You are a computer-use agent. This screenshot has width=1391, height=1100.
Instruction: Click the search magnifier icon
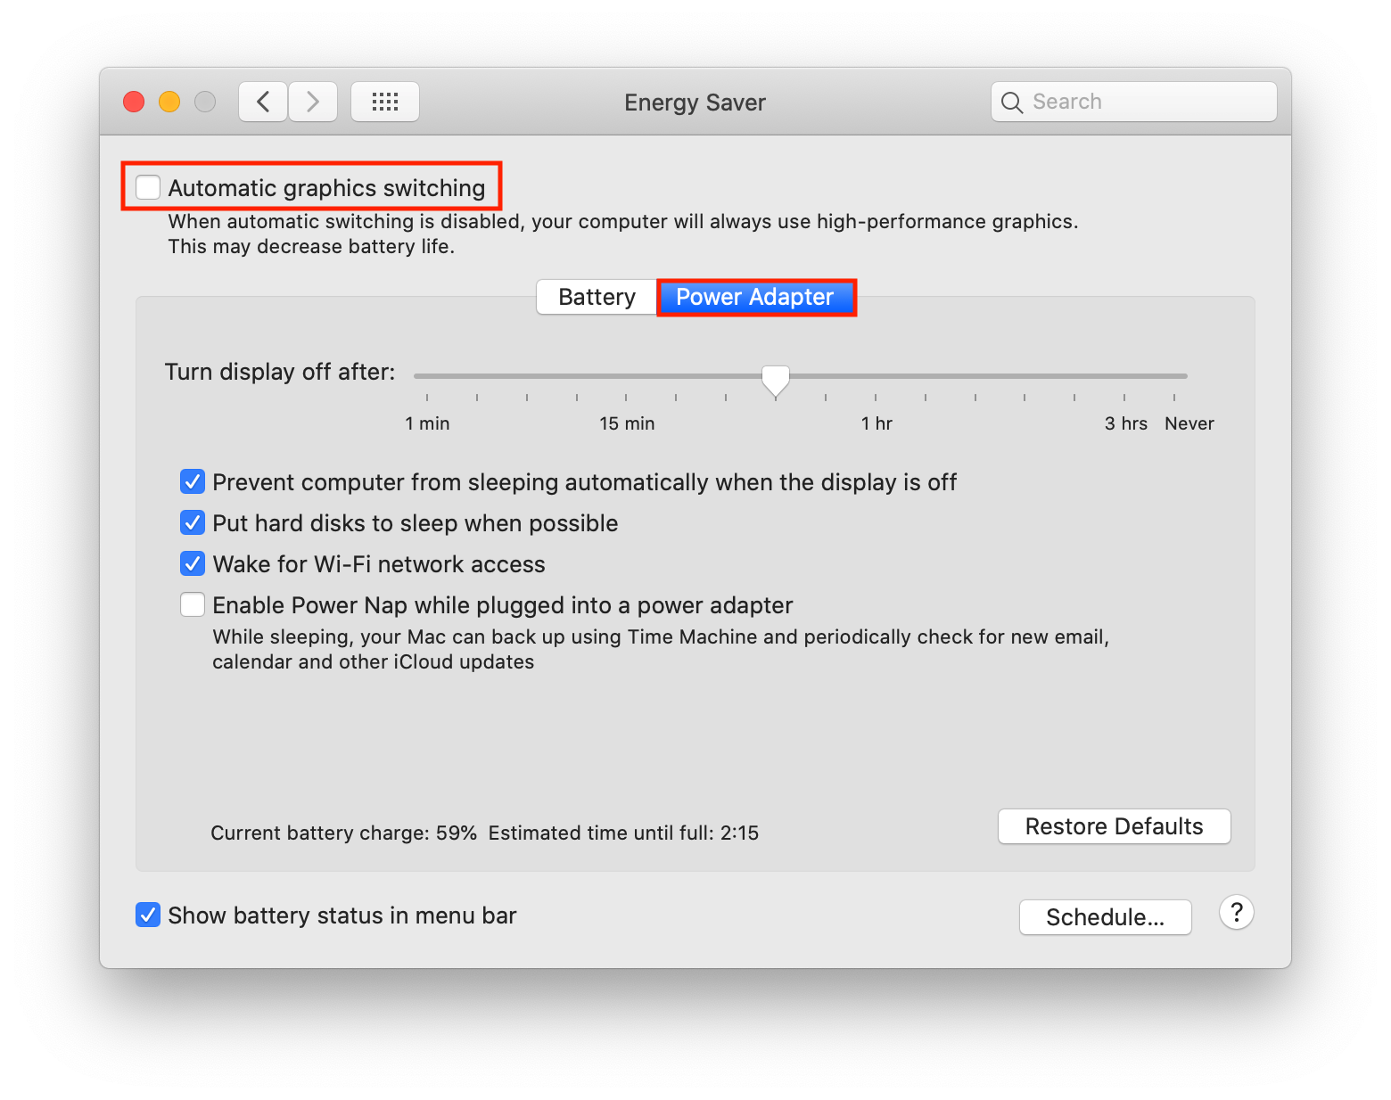click(x=1012, y=102)
